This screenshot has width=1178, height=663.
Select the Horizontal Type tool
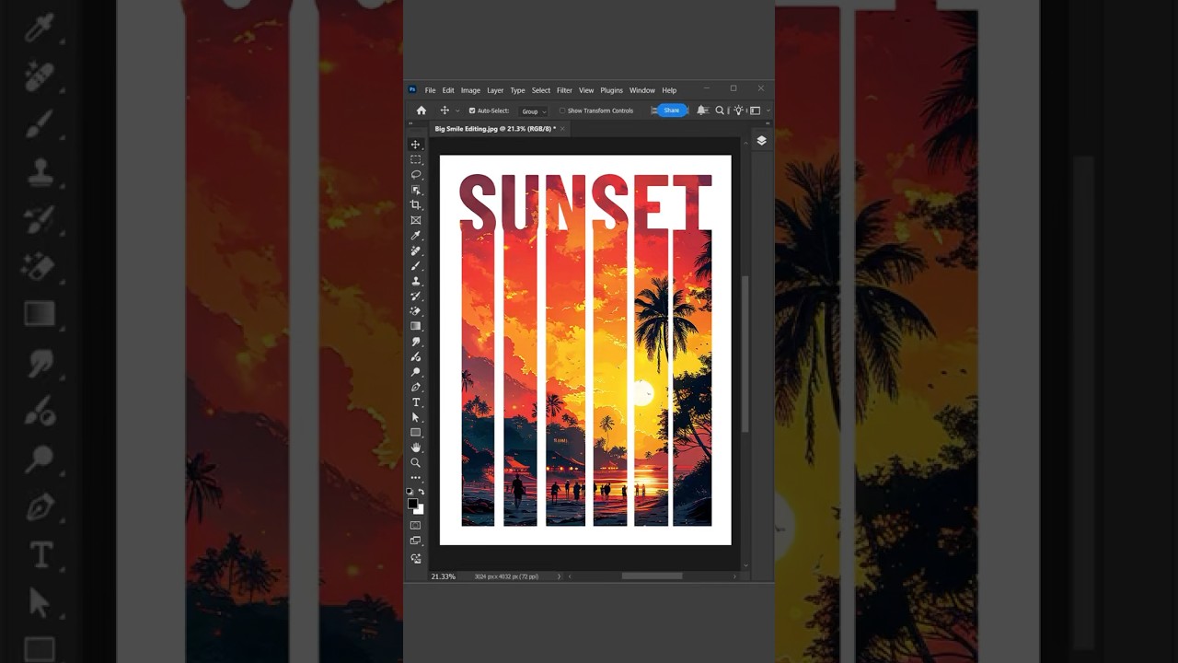(x=415, y=402)
